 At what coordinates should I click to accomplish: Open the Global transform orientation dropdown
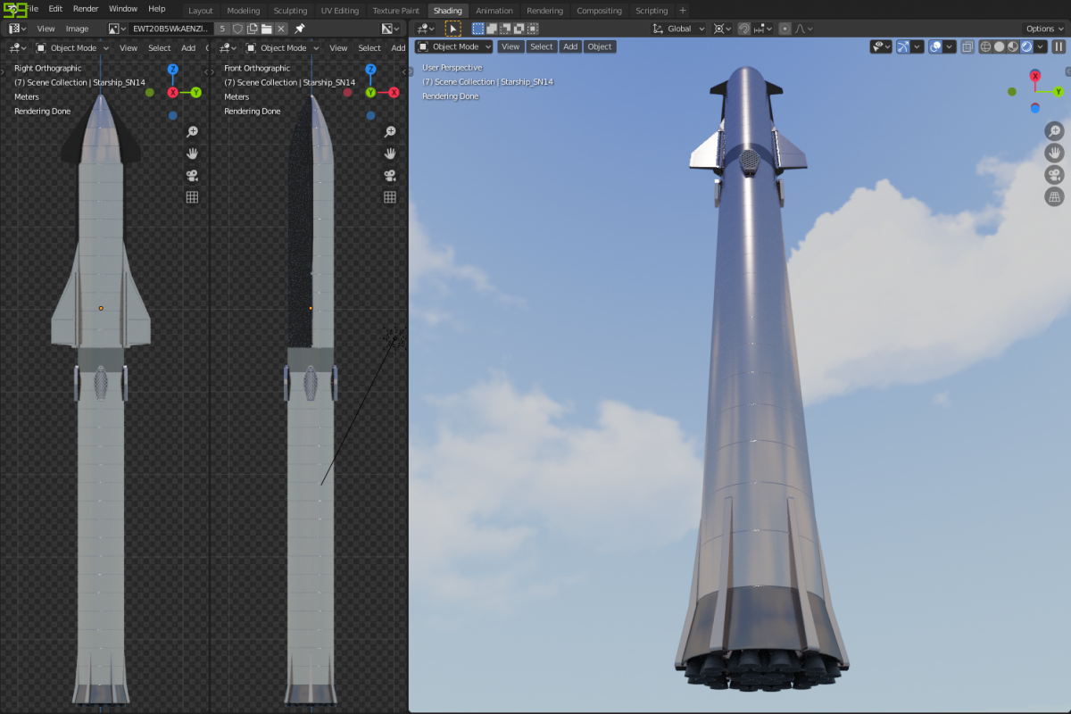click(679, 29)
